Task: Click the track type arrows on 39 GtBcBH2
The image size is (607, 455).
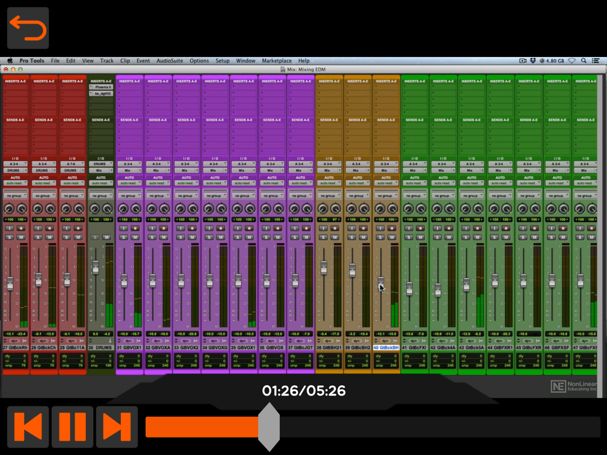Action: (348, 341)
